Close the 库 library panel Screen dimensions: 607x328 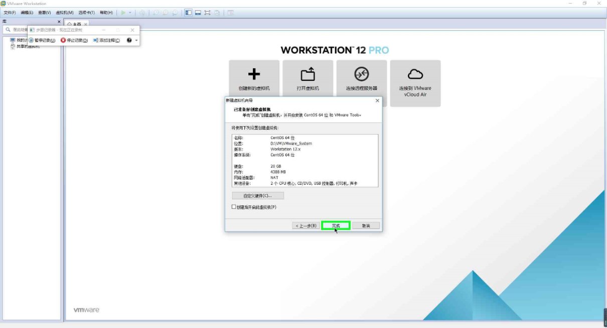tap(59, 22)
